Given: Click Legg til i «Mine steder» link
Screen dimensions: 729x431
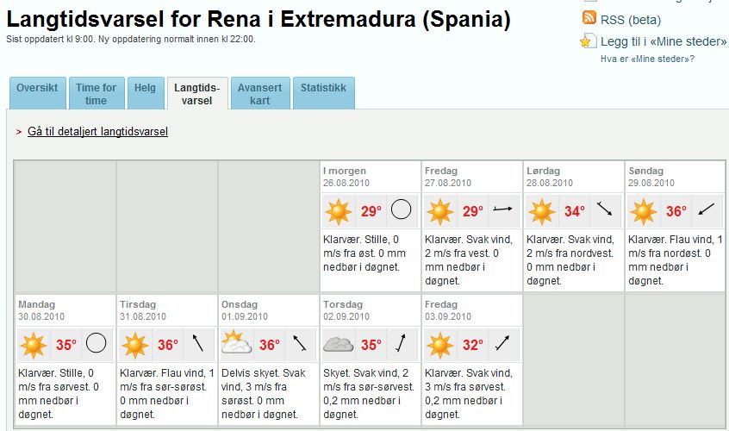Looking at the screenshot, I should pyautogui.click(x=664, y=41).
